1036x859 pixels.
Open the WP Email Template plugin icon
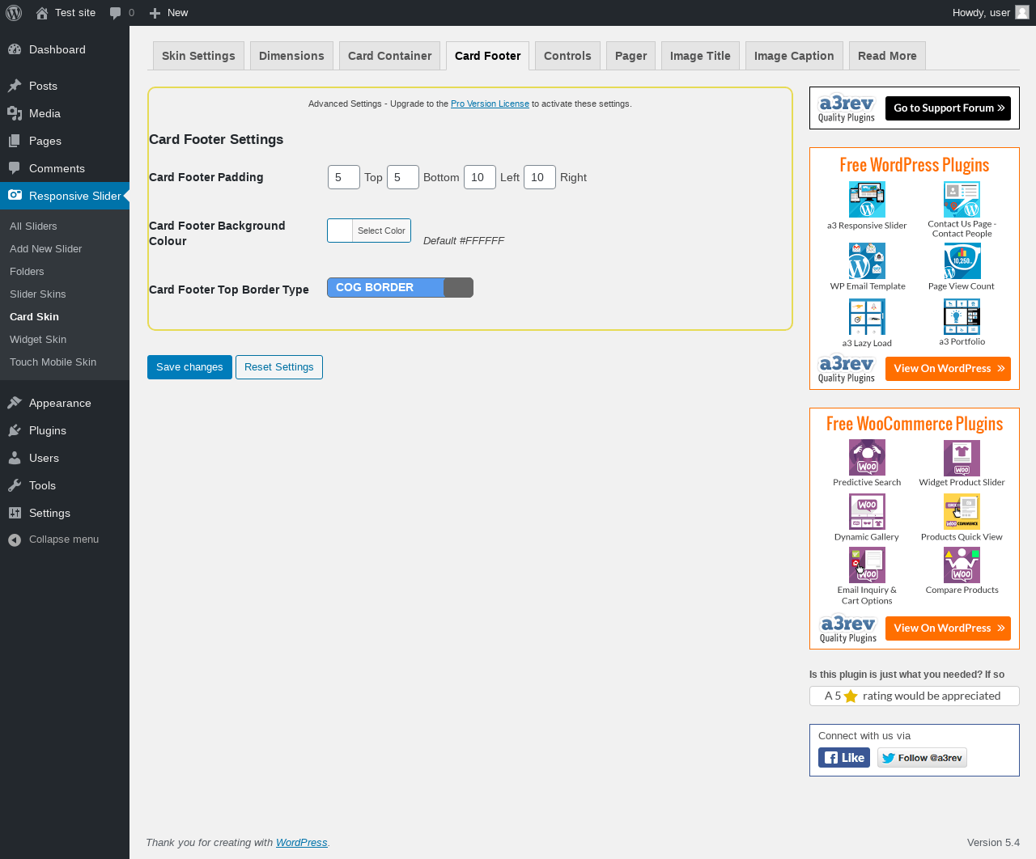(x=867, y=261)
